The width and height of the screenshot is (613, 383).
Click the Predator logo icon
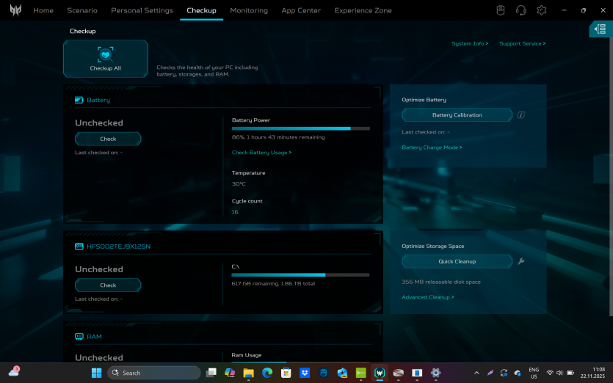(15, 10)
